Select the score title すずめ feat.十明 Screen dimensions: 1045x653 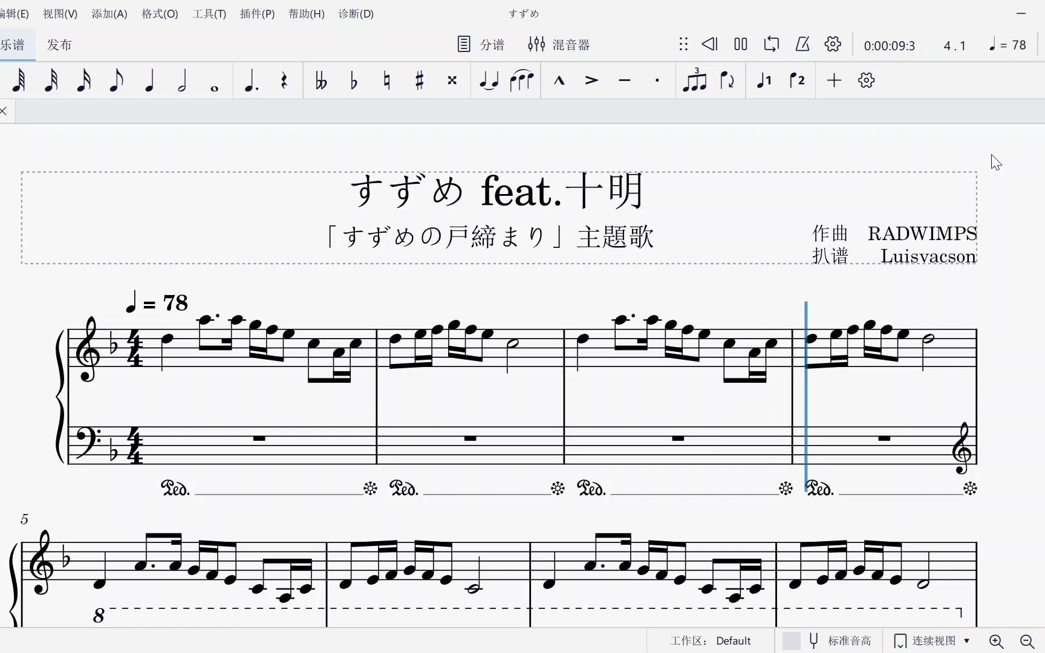(496, 190)
